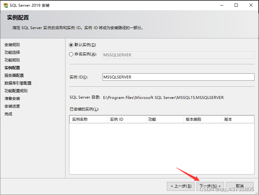Click the disabled named instance text box
The height and width of the screenshot is (195, 259).
(x=178, y=55)
